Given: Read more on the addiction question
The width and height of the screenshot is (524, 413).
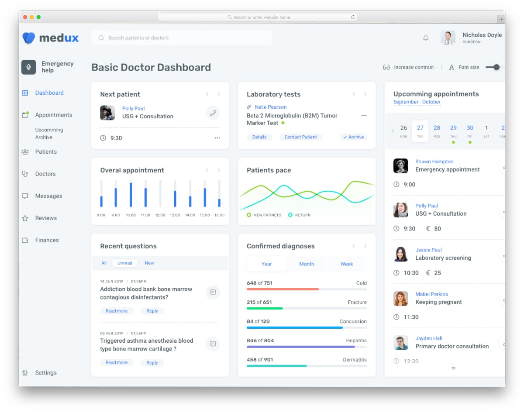Looking at the screenshot, I should tap(117, 311).
